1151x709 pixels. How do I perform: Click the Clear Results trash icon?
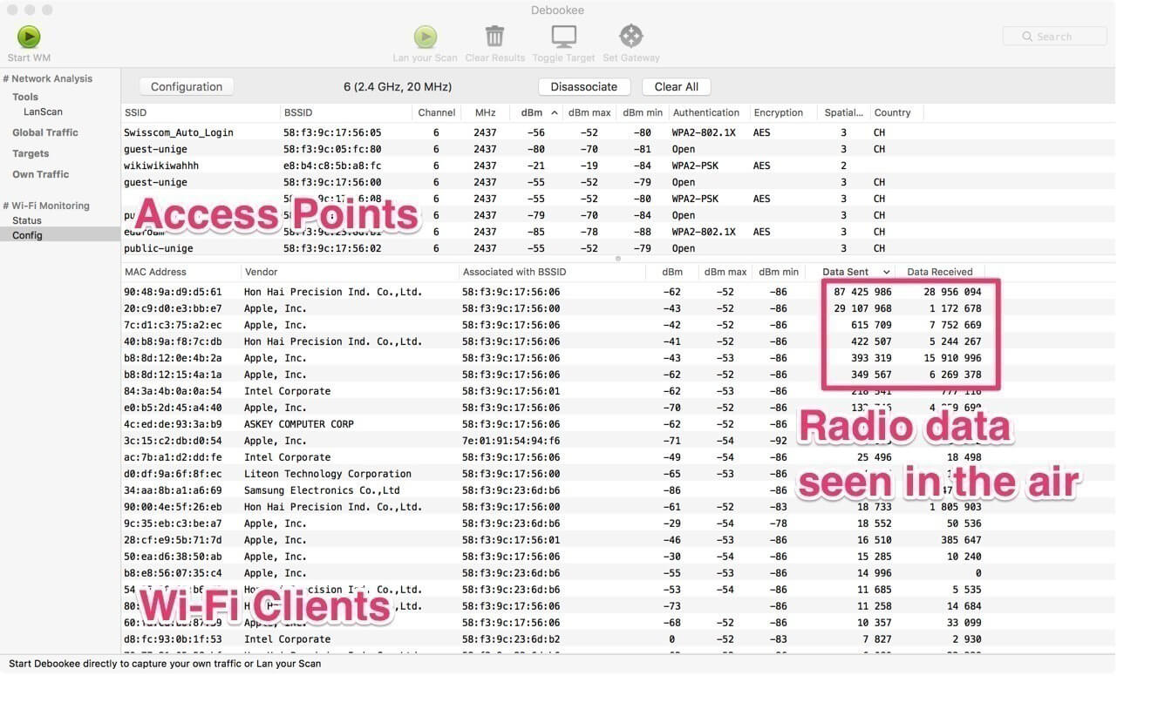pyautogui.click(x=494, y=37)
